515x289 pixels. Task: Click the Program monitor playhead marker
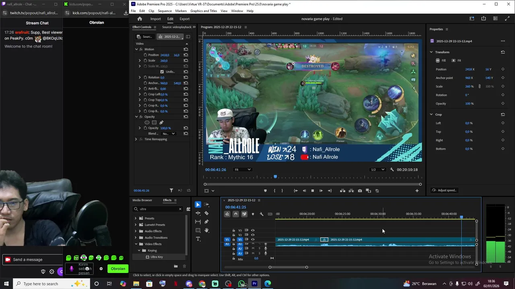pyautogui.click(x=275, y=177)
